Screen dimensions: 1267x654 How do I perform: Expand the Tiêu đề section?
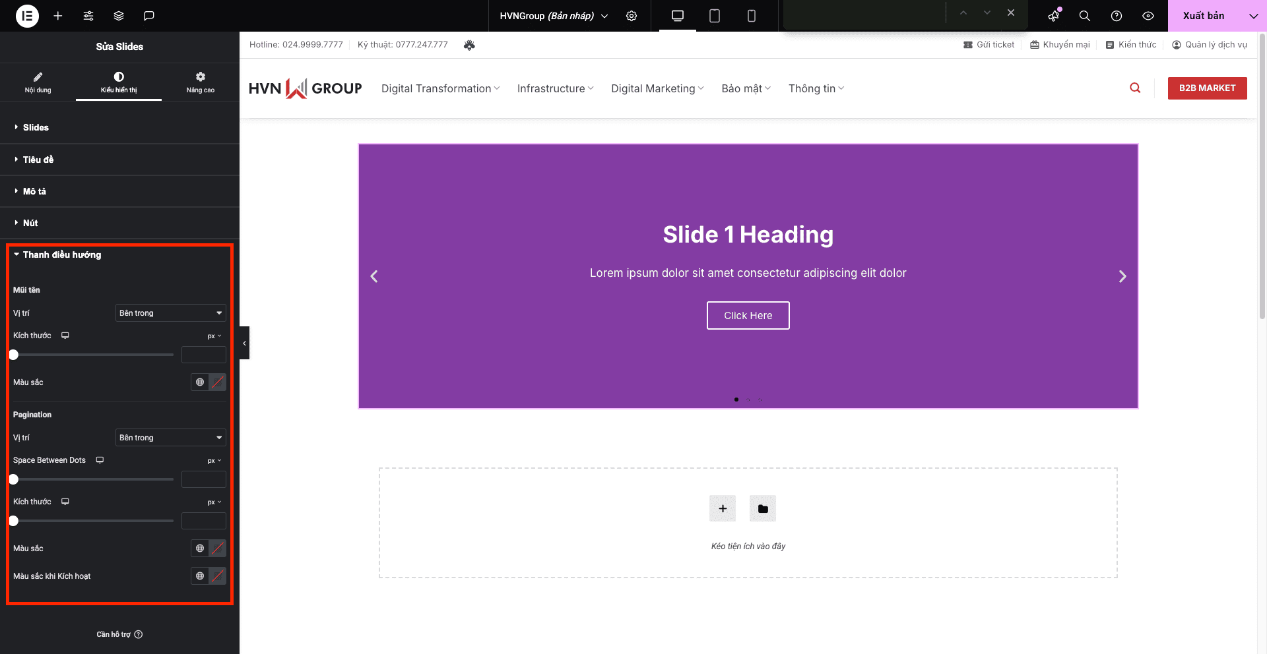38,160
